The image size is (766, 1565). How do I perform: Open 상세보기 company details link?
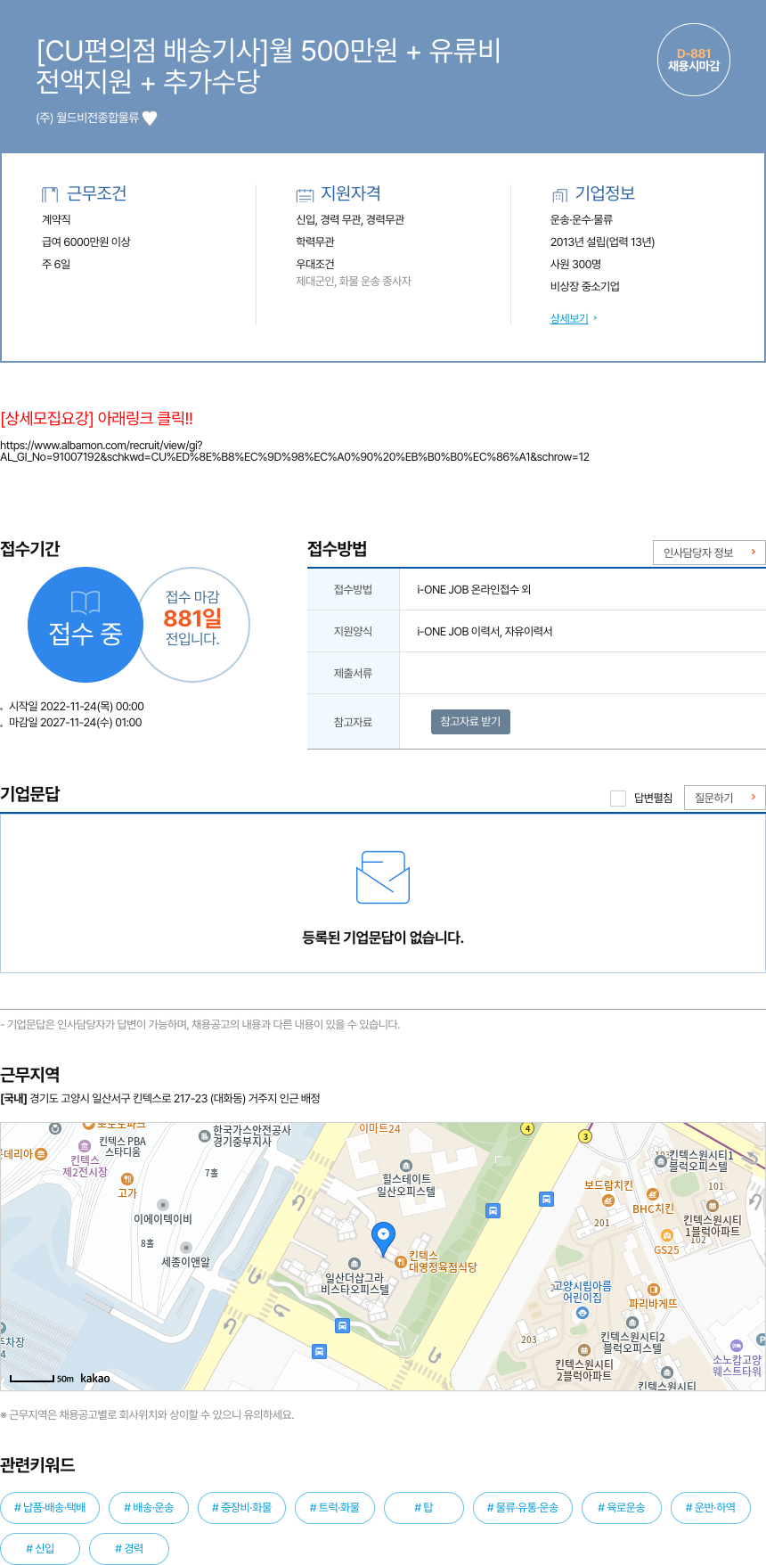pos(569,318)
